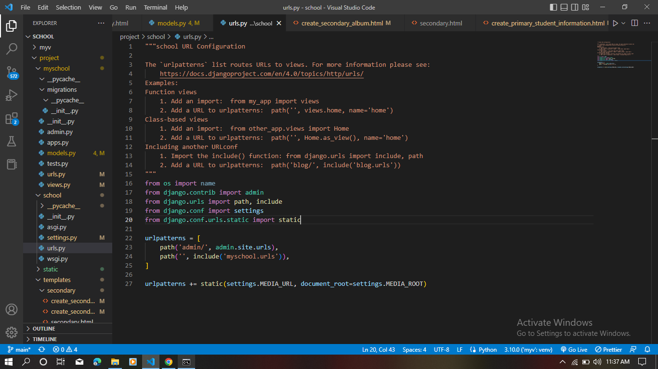
Task: Select interpreter 3.10.0 ('myv': venv)
Action: click(x=528, y=349)
